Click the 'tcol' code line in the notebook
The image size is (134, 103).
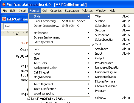click(x=24, y=75)
